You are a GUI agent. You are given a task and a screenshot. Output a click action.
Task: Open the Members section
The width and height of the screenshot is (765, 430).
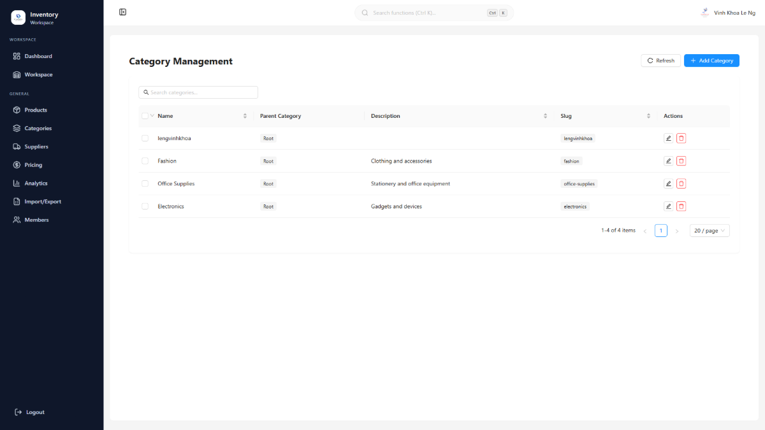pos(35,220)
